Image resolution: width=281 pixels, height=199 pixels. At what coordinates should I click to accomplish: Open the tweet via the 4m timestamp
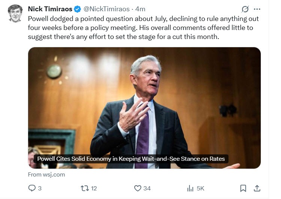[x=140, y=9]
